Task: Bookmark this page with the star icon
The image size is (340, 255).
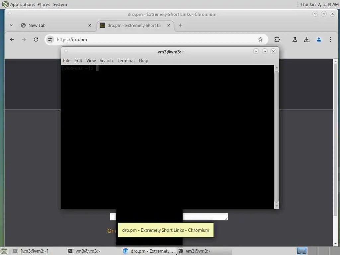Action: (x=260, y=40)
